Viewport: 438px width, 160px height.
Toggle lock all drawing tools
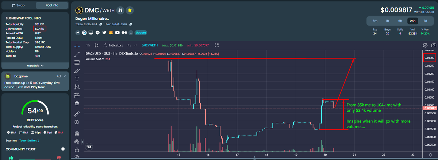[x=77, y=150]
